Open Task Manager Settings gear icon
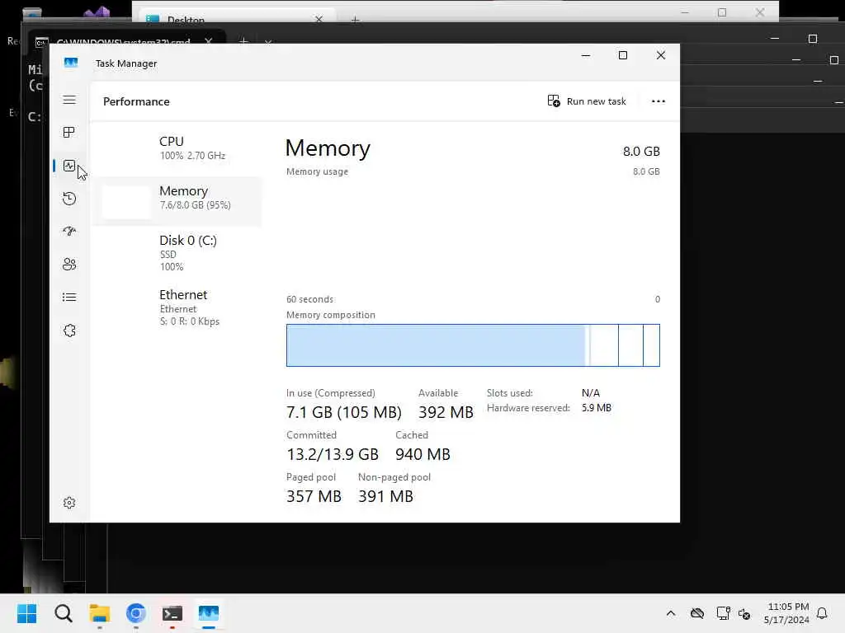The height and width of the screenshot is (633, 845). (69, 503)
